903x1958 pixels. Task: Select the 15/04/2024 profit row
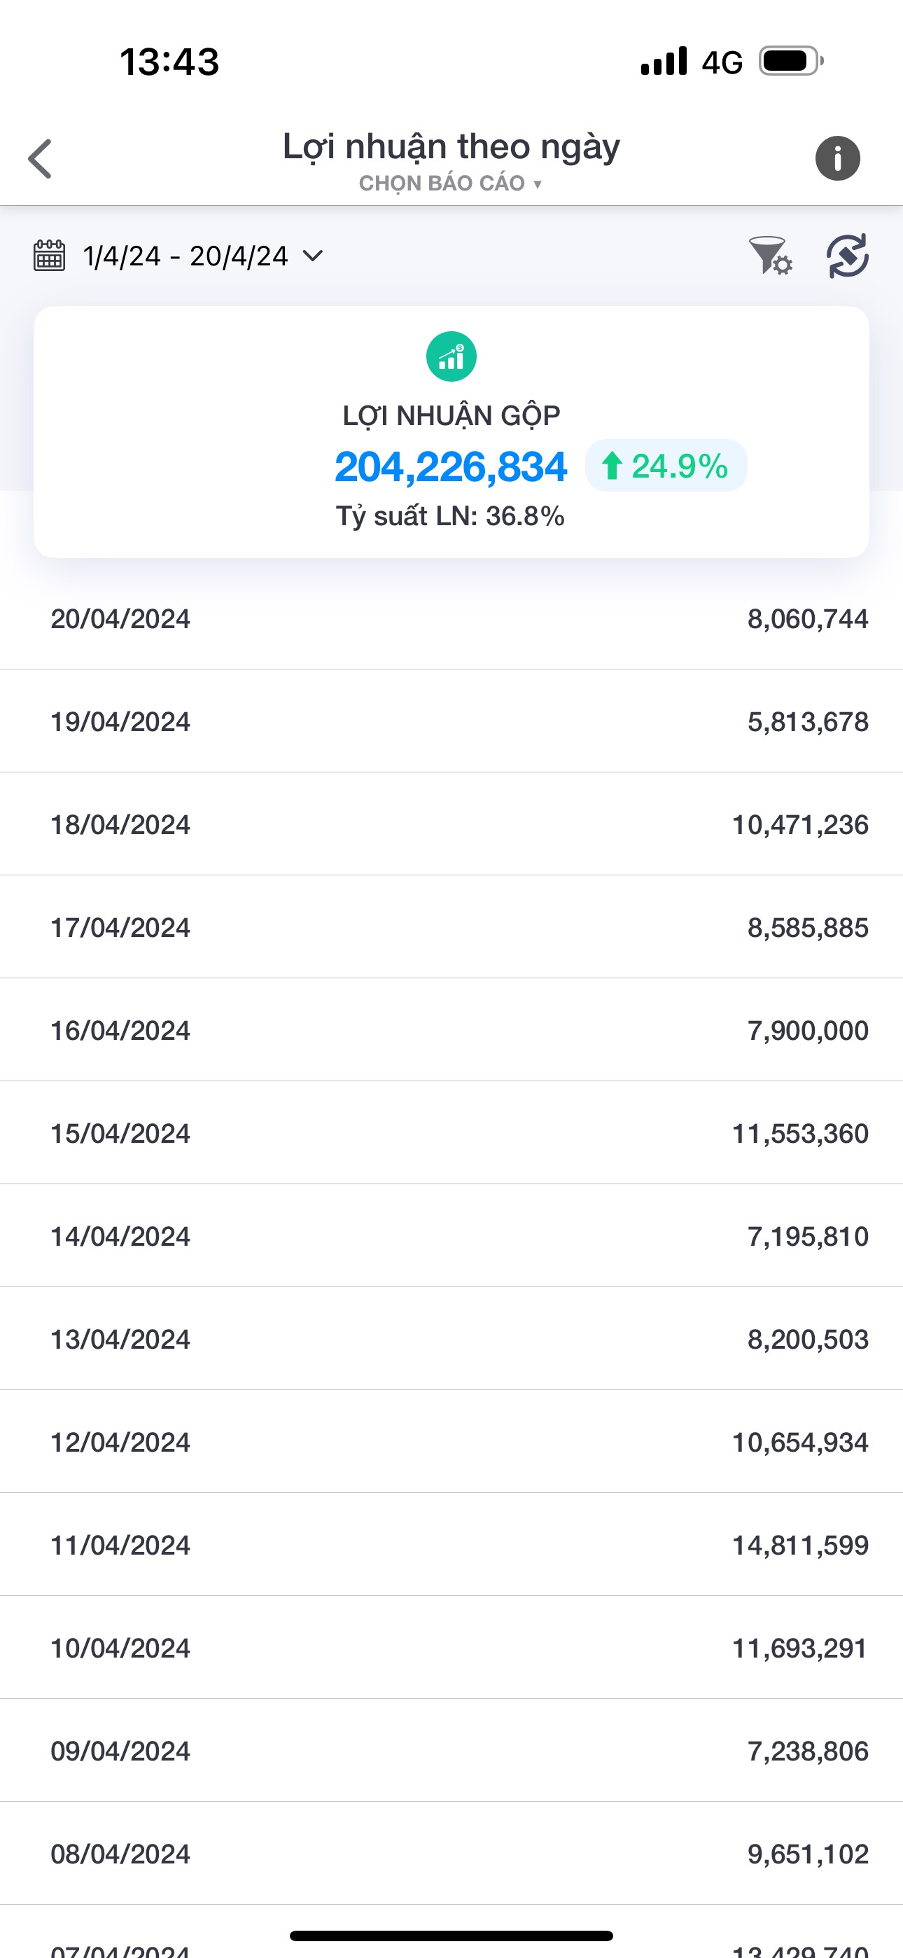[451, 1133]
